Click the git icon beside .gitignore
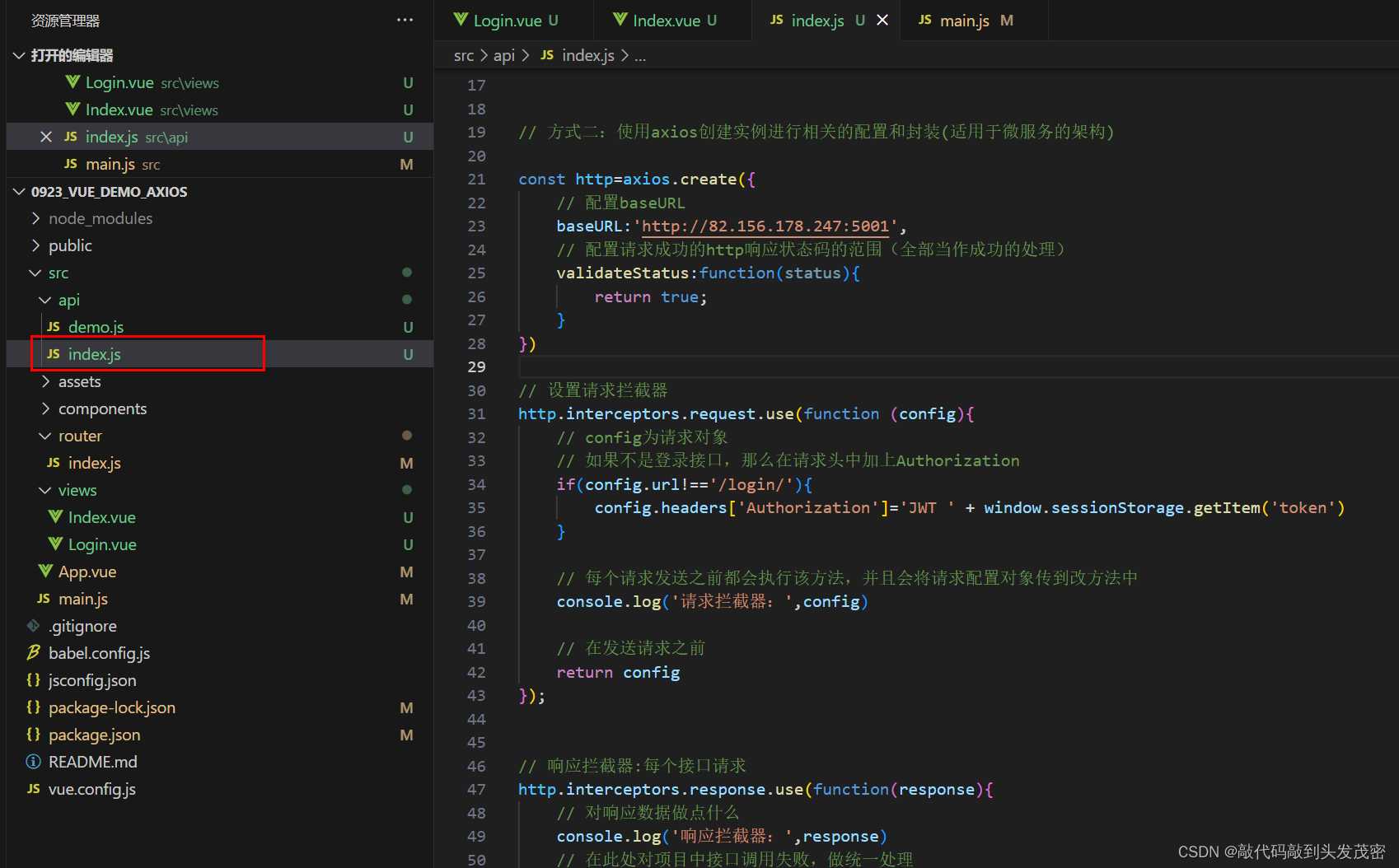 click(33, 626)
